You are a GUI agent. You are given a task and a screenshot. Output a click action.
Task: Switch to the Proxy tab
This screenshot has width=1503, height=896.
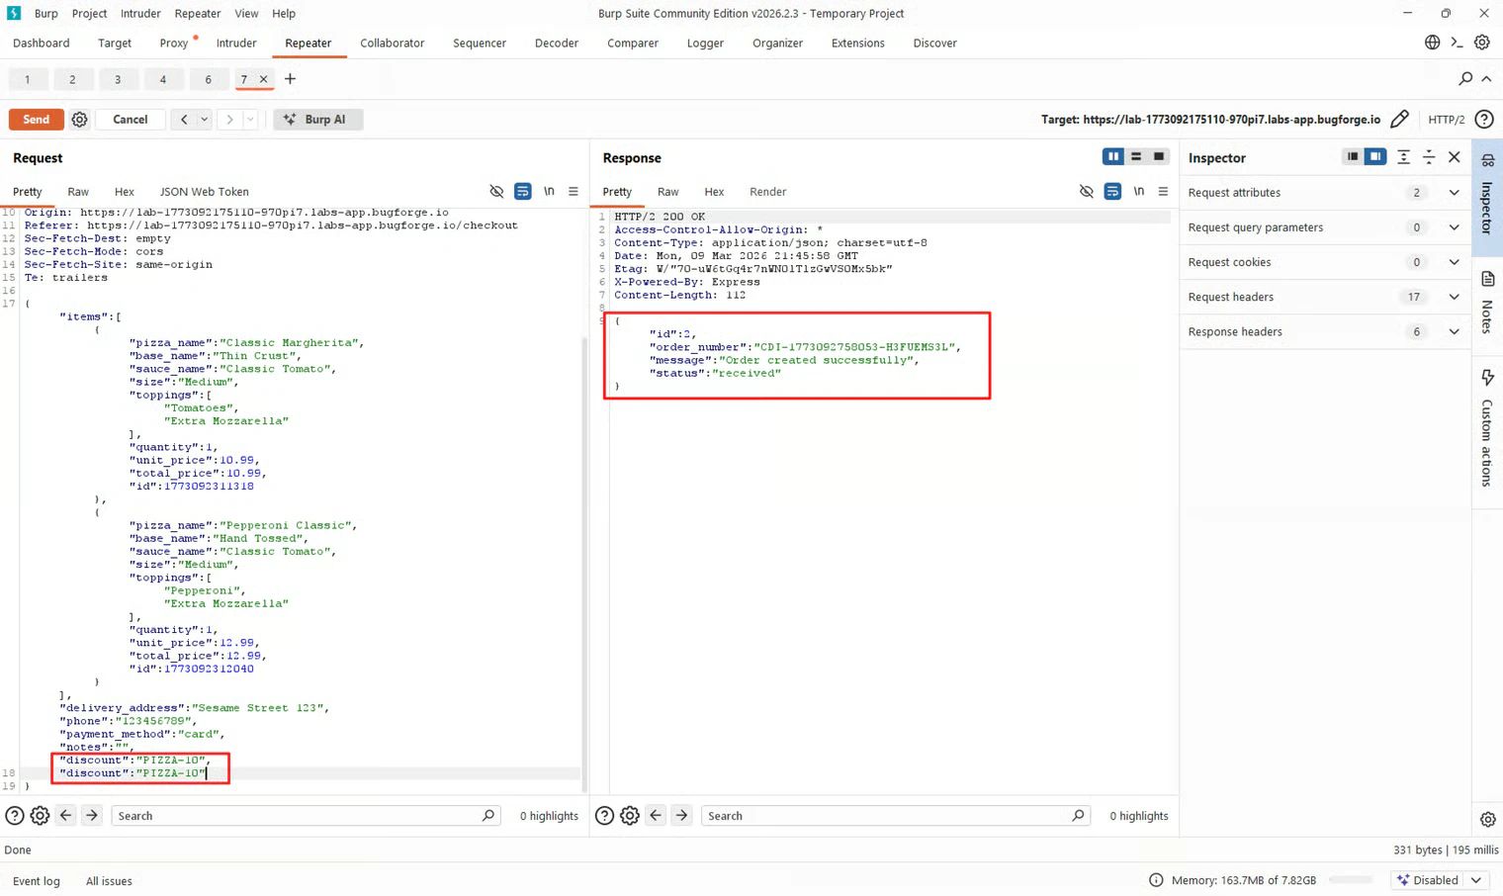pyautogui.click(x=174, y=44)
